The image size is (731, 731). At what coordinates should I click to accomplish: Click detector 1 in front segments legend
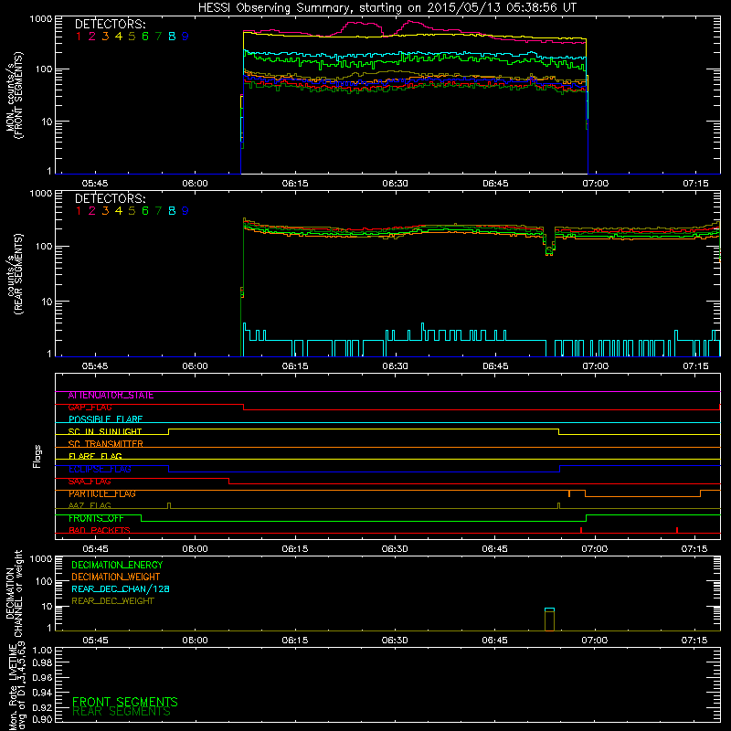[79, 37]
